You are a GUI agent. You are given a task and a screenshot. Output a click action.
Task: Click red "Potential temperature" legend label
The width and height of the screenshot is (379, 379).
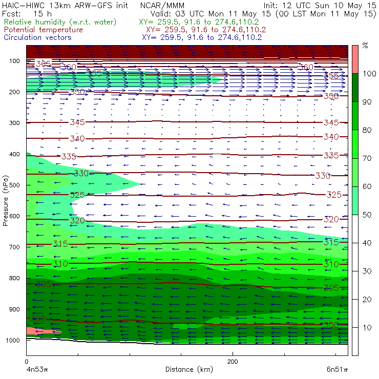coord(43,30)
